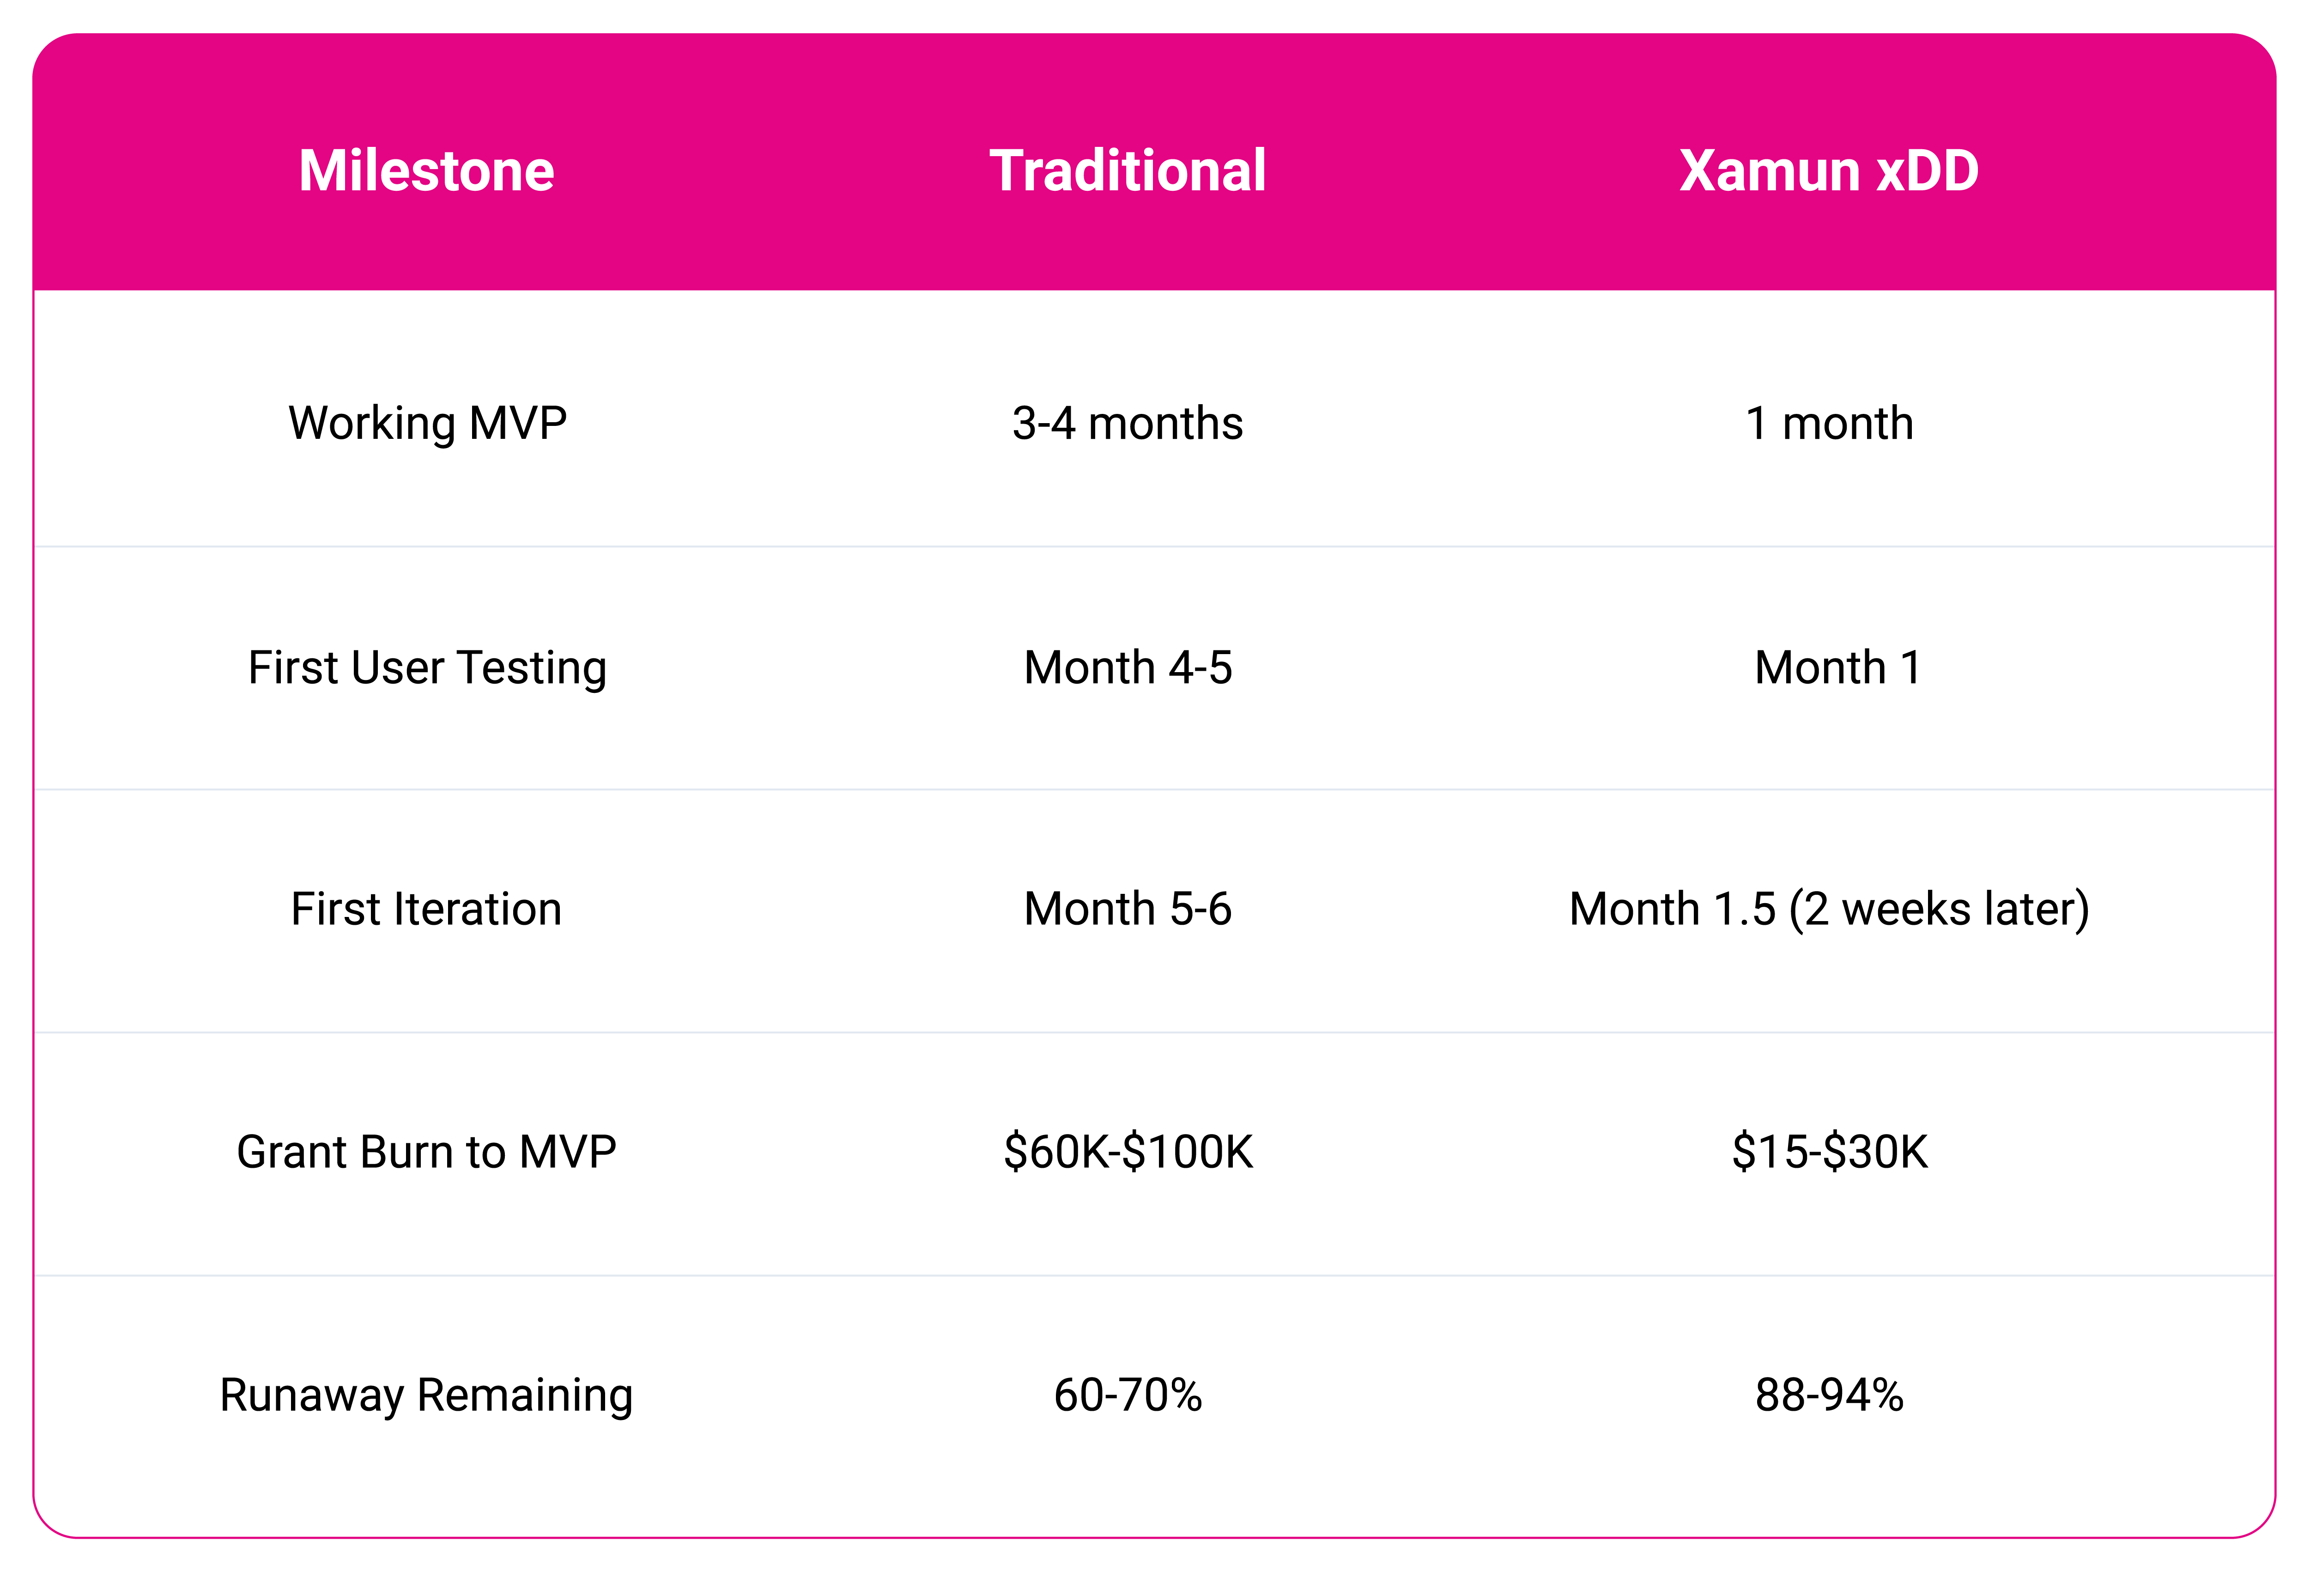Screen dimensions: 2310x1596
Task: Click the 60-70% cell
Action: [1128, 1395]
